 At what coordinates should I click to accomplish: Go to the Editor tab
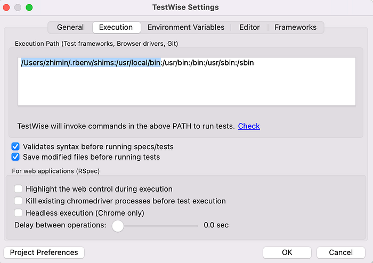pyautogui.click(x=249, y=27)
